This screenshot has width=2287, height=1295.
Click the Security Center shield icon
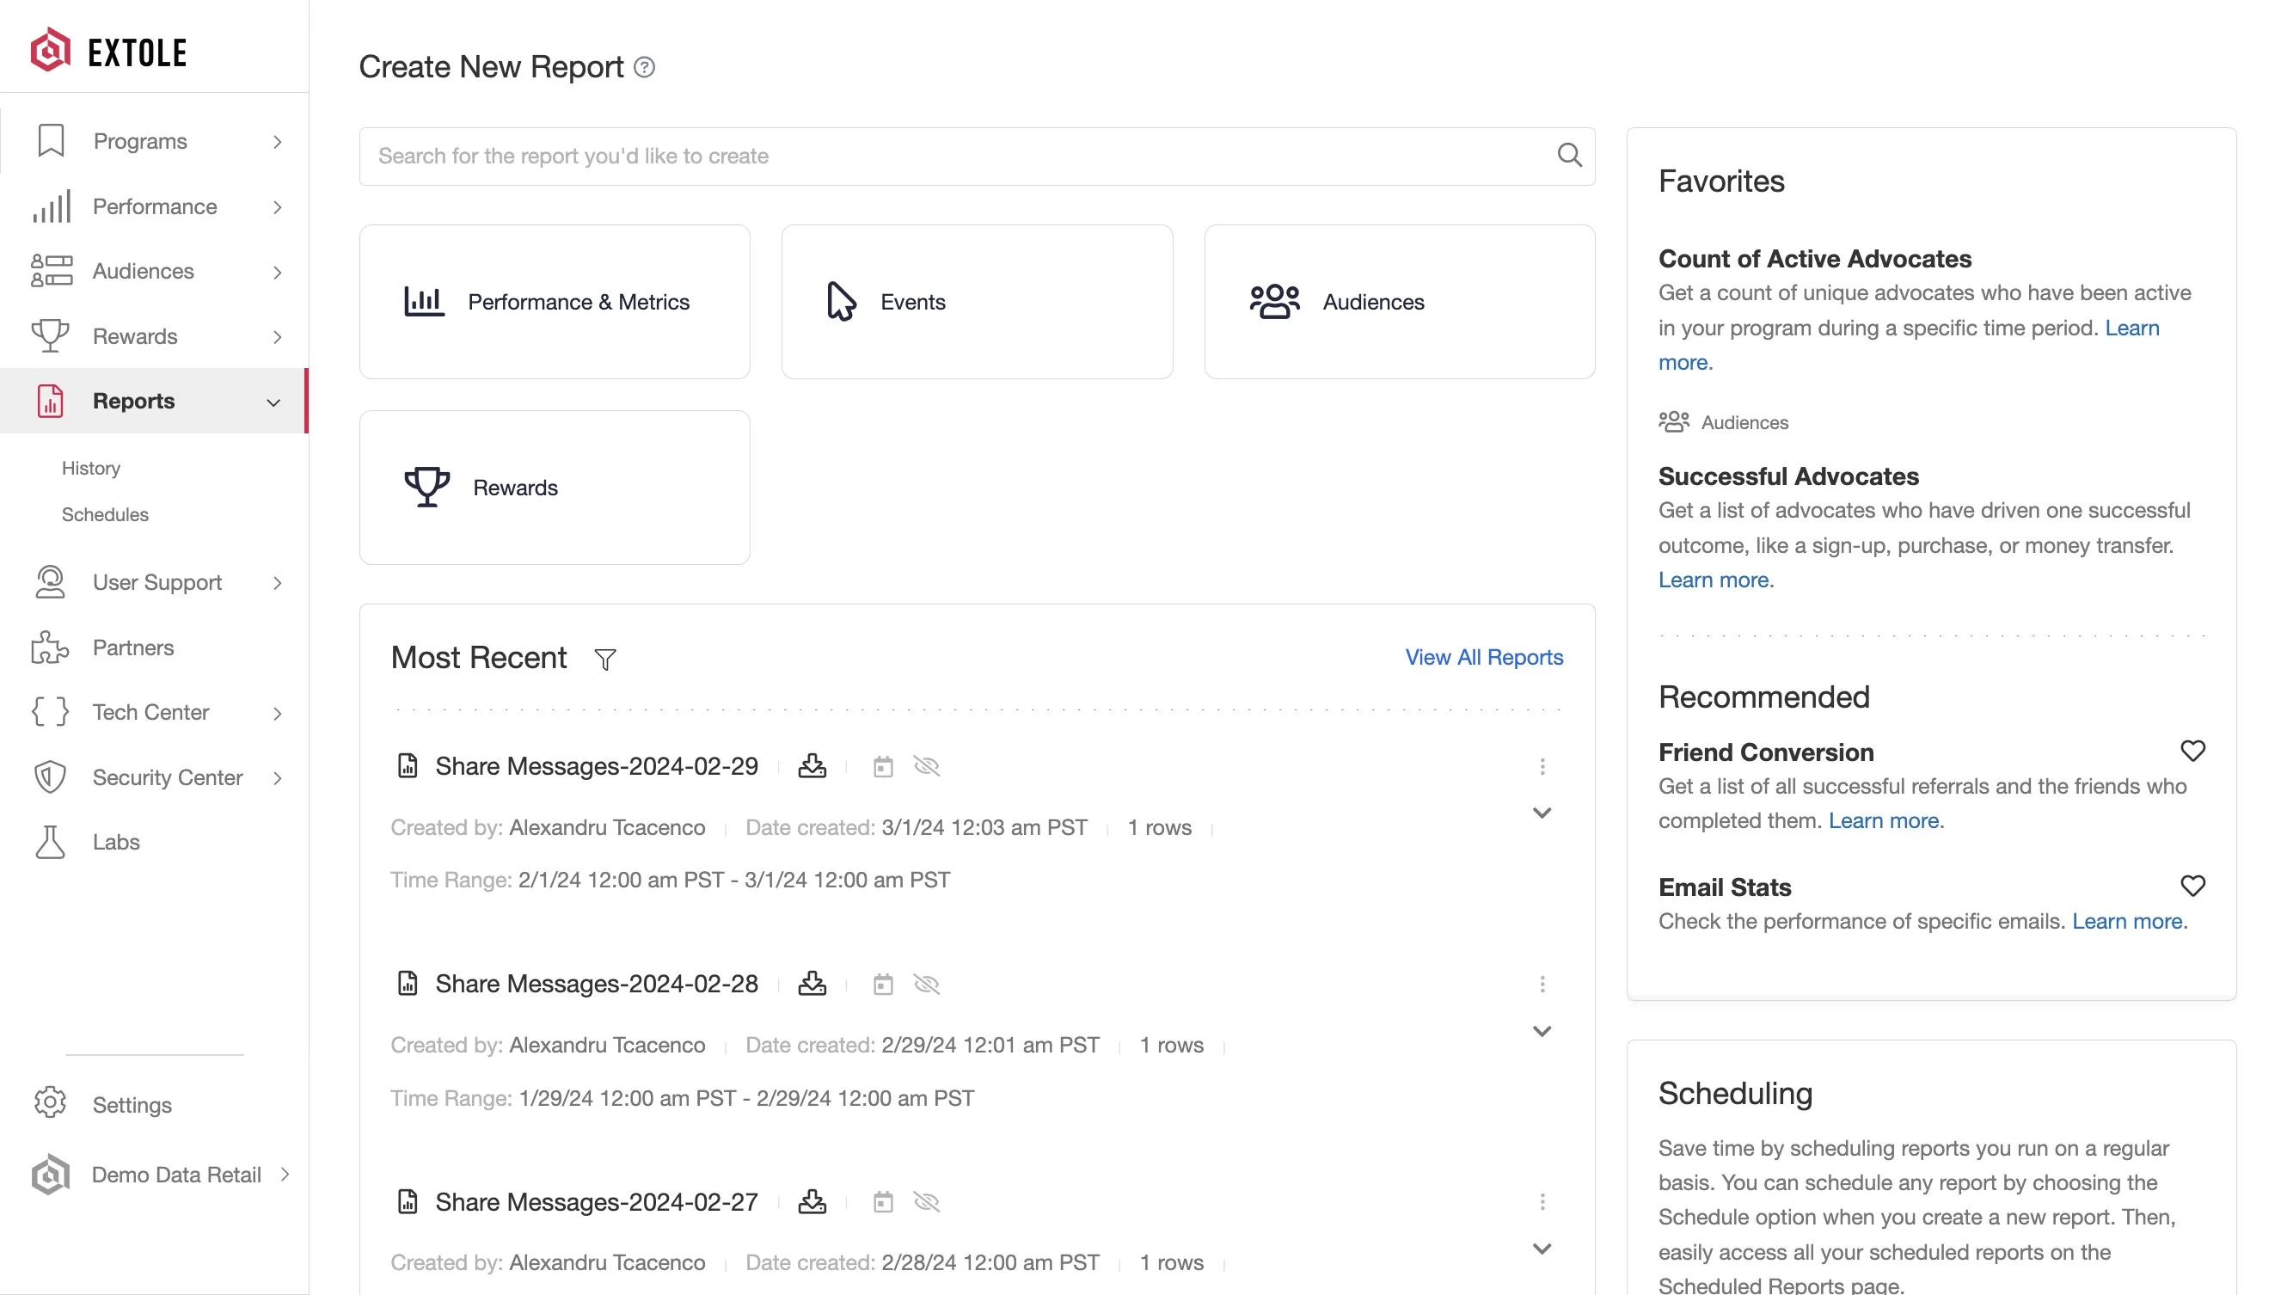(x=50, y=776)
